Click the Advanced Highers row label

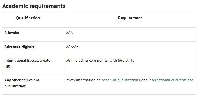coord(20,47)
